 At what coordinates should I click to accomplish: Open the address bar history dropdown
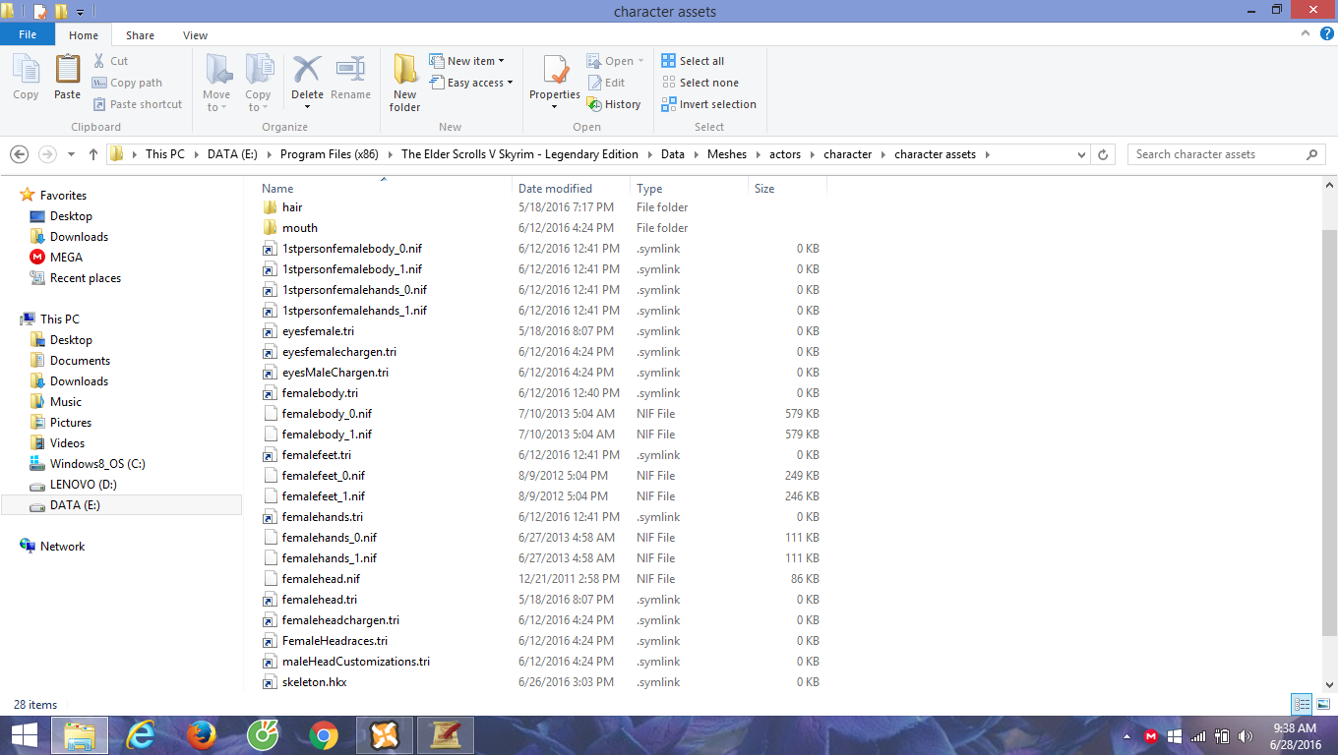(x=1081, y=154)
